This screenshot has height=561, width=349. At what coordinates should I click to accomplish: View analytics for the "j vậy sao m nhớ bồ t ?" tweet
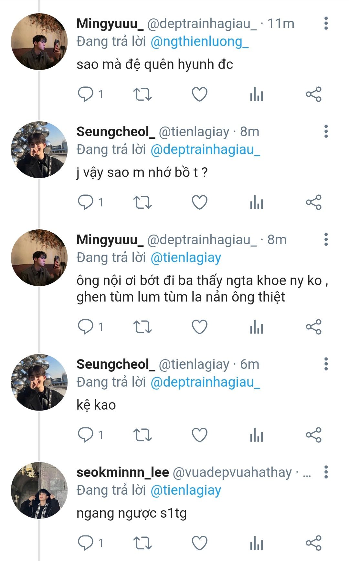click(257, 203)
